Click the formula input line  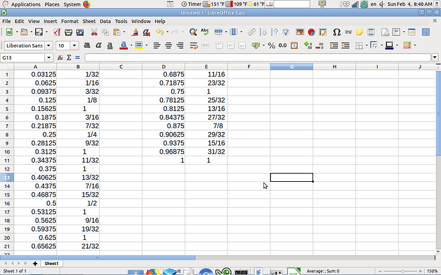258,57
